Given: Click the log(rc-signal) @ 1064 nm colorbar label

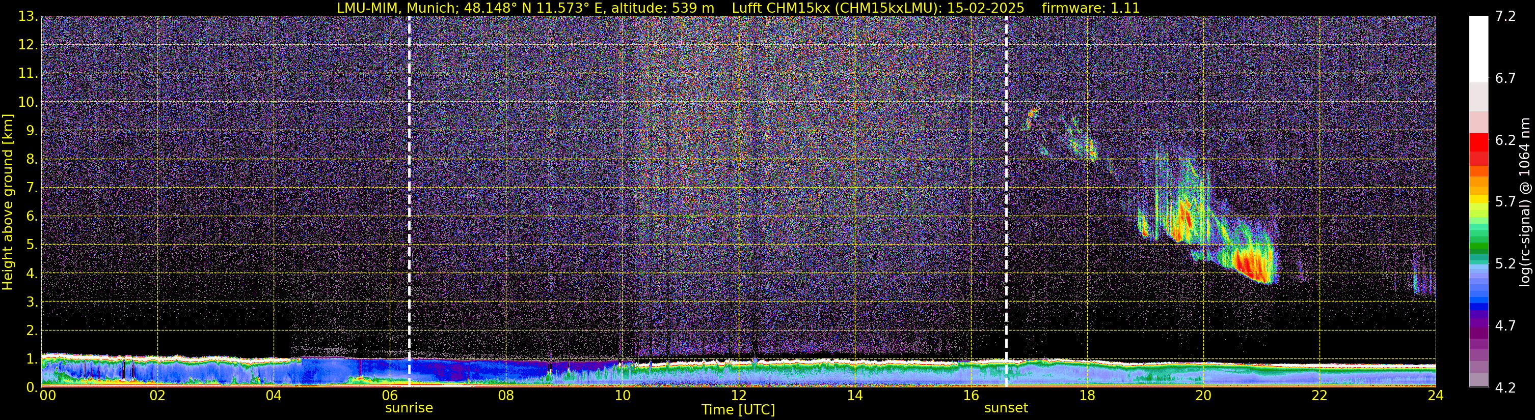Looking at the screenshot, I should [x=1524, y=202].
